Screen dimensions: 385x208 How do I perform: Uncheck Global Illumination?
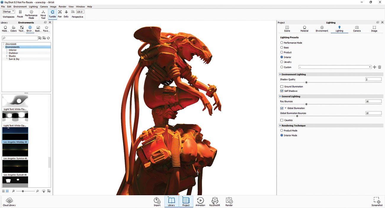(x=282, y=108)
